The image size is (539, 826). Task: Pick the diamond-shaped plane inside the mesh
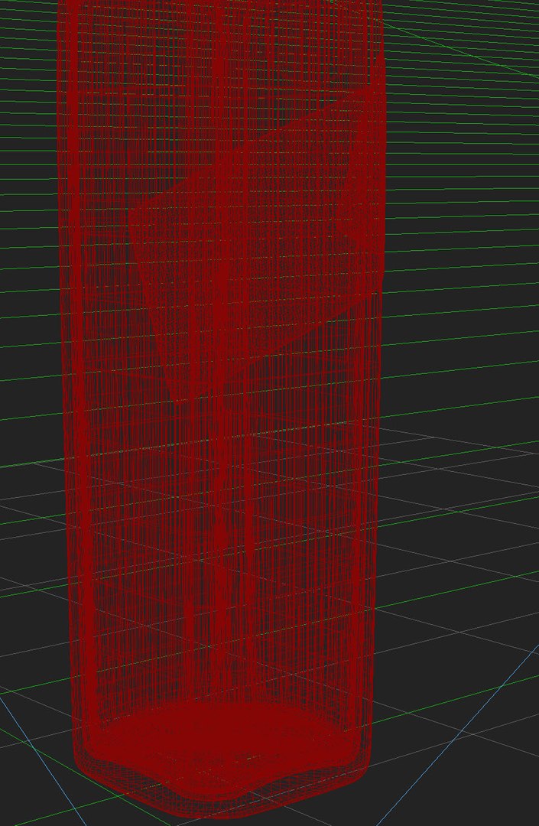click(257, 242)
